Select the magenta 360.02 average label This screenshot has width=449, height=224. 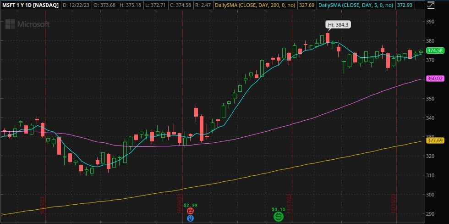pos(435,78)
